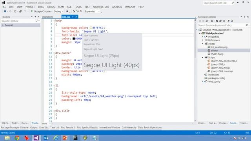Click the #FFFFCC background-color swatch

pyautogui.click(x=91, y=28)
